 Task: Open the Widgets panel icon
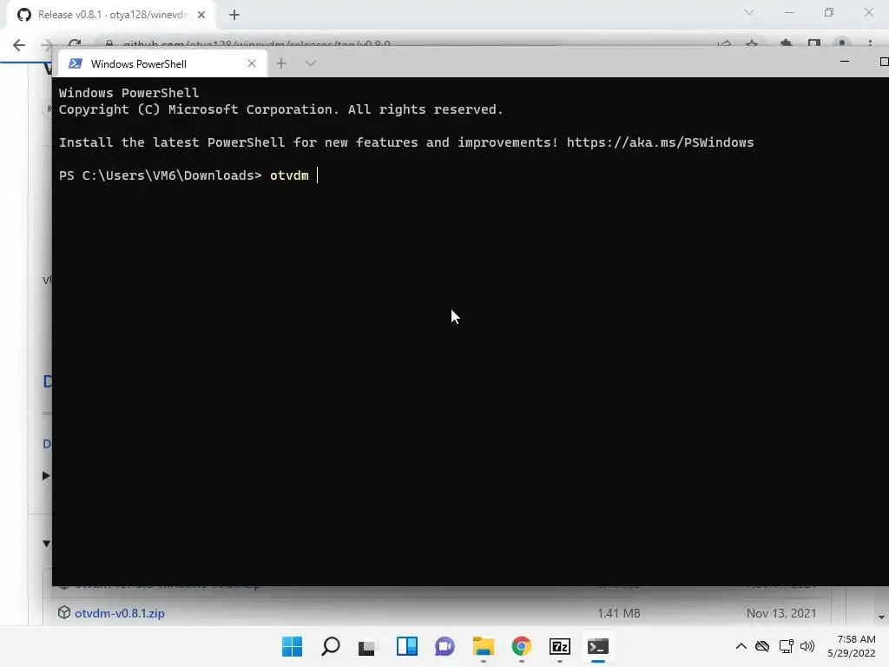[x=406, y=646]
